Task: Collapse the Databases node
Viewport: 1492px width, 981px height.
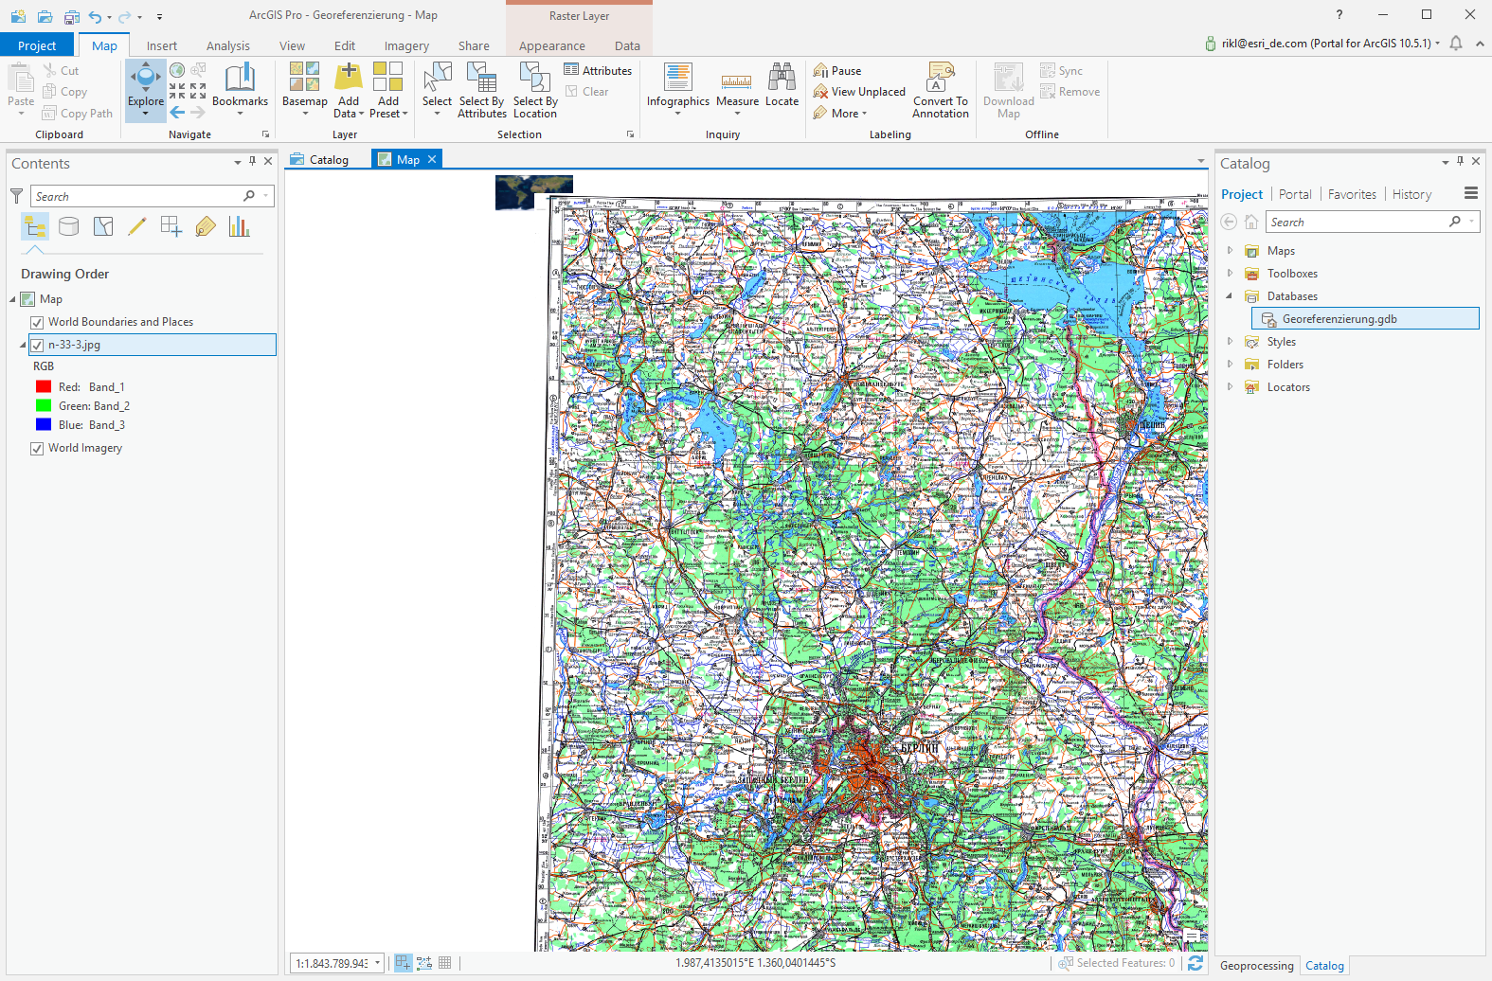Action: [1230, 296]
